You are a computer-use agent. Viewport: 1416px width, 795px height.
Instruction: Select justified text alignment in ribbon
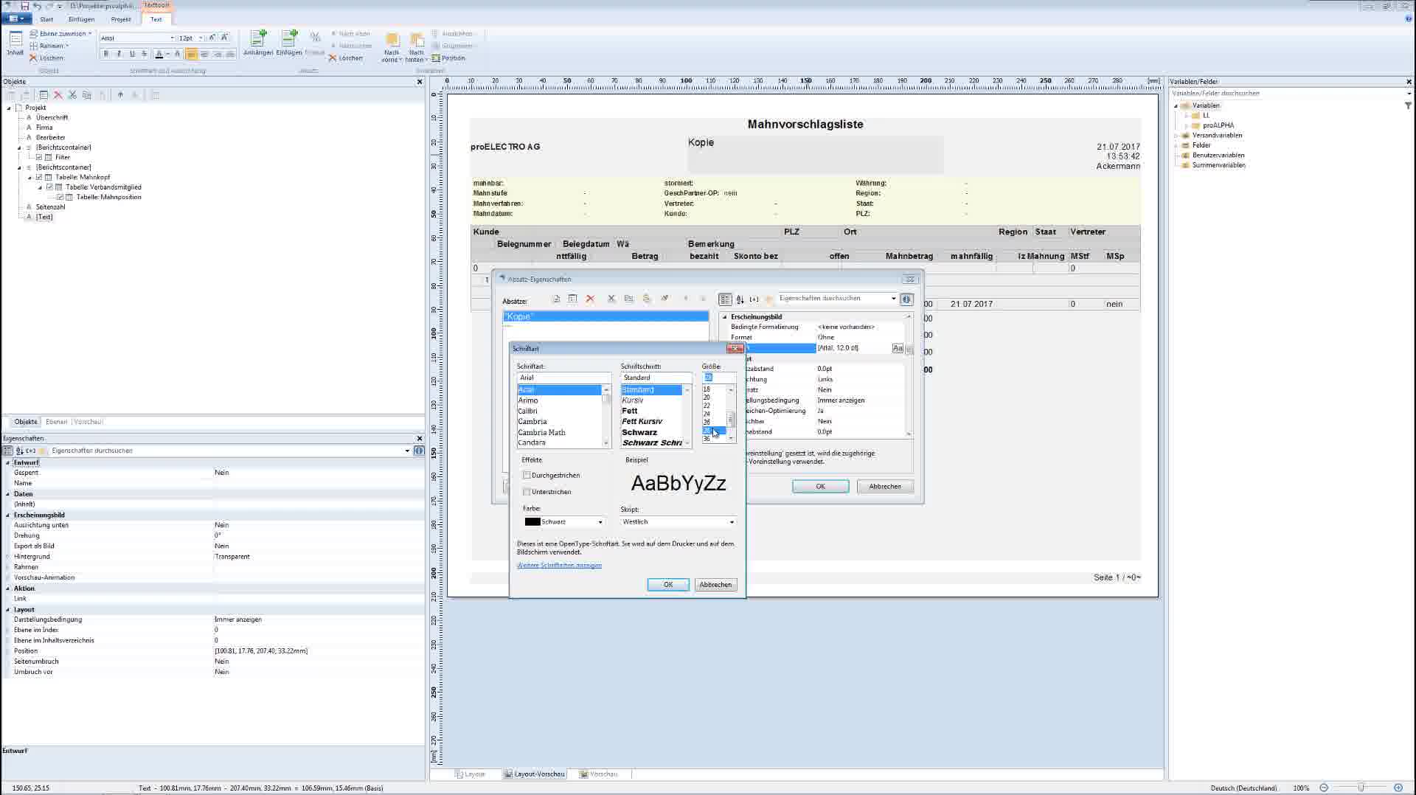(x=230, y=54)
